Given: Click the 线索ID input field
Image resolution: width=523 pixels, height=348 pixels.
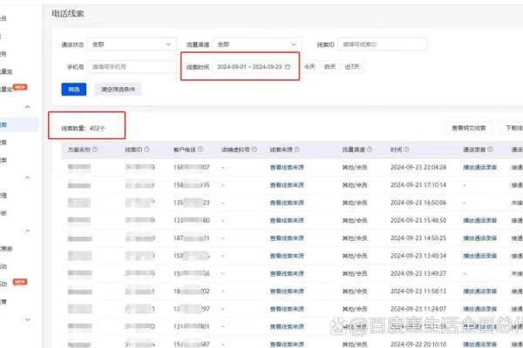Looking at the screenshot, I should click(x=383, y=44).
